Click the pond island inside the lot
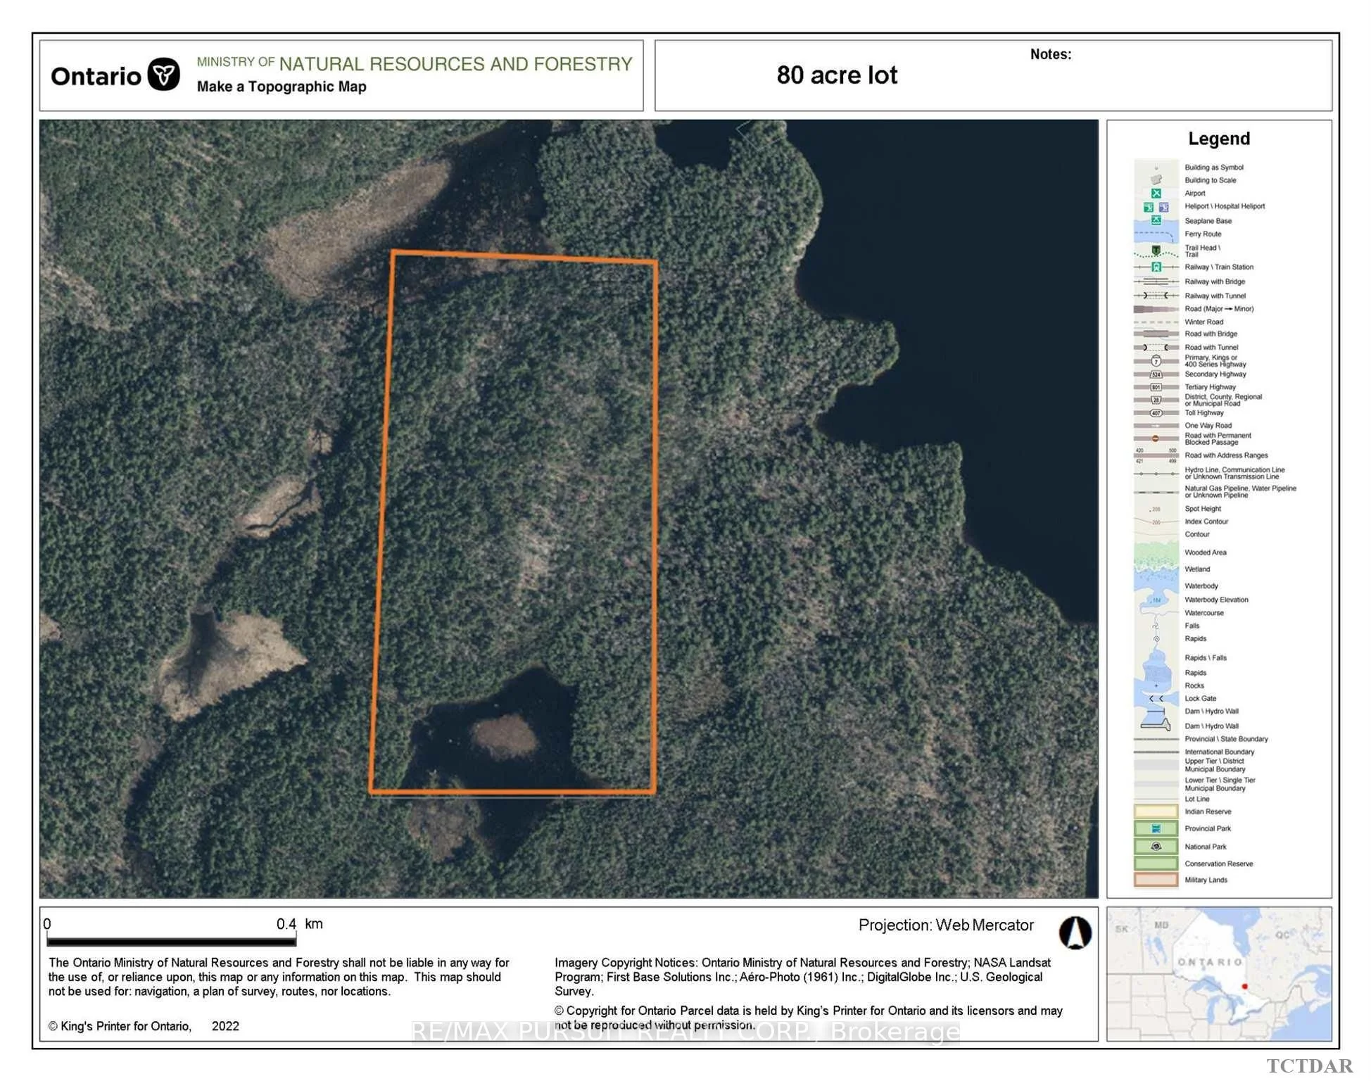This screenshot has width=1371, height=1081. pyautogui.click(x=503, y=736)
